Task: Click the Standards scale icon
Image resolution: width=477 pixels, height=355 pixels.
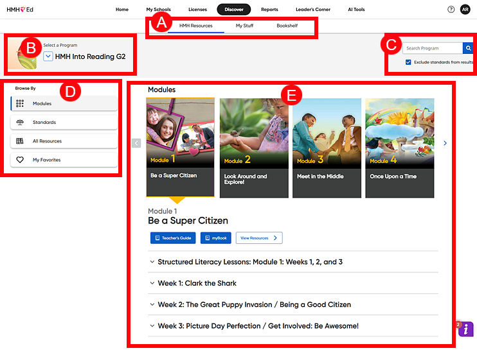Action: pyautogui.click(x=20, y=122)
